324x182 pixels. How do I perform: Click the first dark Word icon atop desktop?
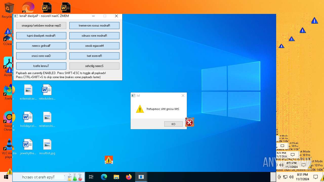coord(47,8)
